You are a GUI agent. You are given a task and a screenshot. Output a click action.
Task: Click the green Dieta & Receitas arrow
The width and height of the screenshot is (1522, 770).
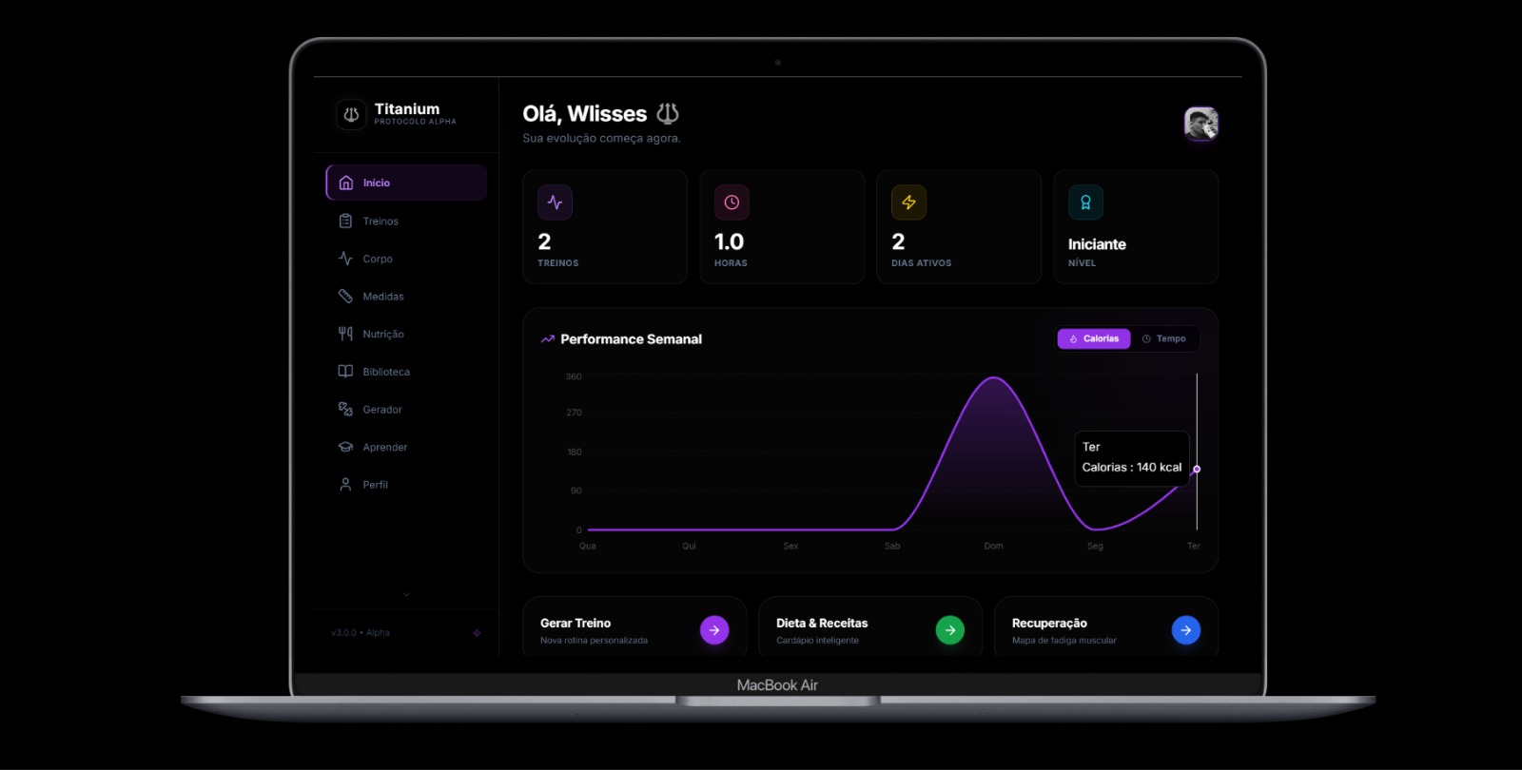949,630
